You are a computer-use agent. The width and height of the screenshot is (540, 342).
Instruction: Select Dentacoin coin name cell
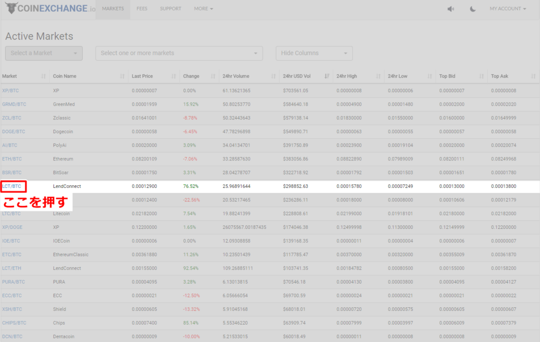(64, 337)
